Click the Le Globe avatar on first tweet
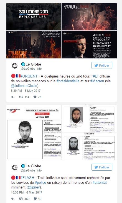The width and height of the screenshot is (122, 203). point(15,66)
